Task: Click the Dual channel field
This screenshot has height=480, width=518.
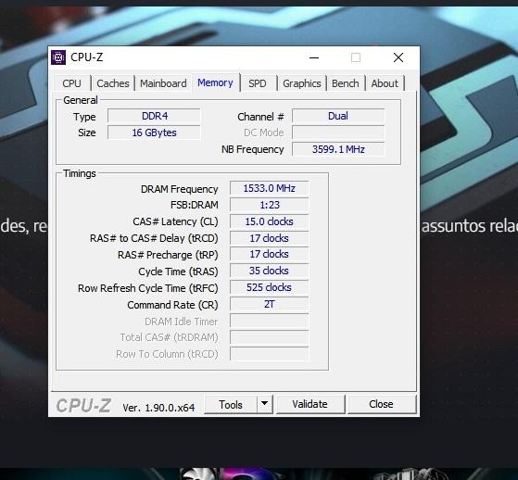Action: 338,116
